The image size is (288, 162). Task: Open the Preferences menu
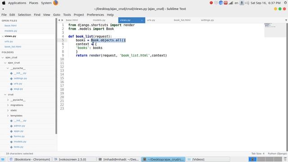95,15
